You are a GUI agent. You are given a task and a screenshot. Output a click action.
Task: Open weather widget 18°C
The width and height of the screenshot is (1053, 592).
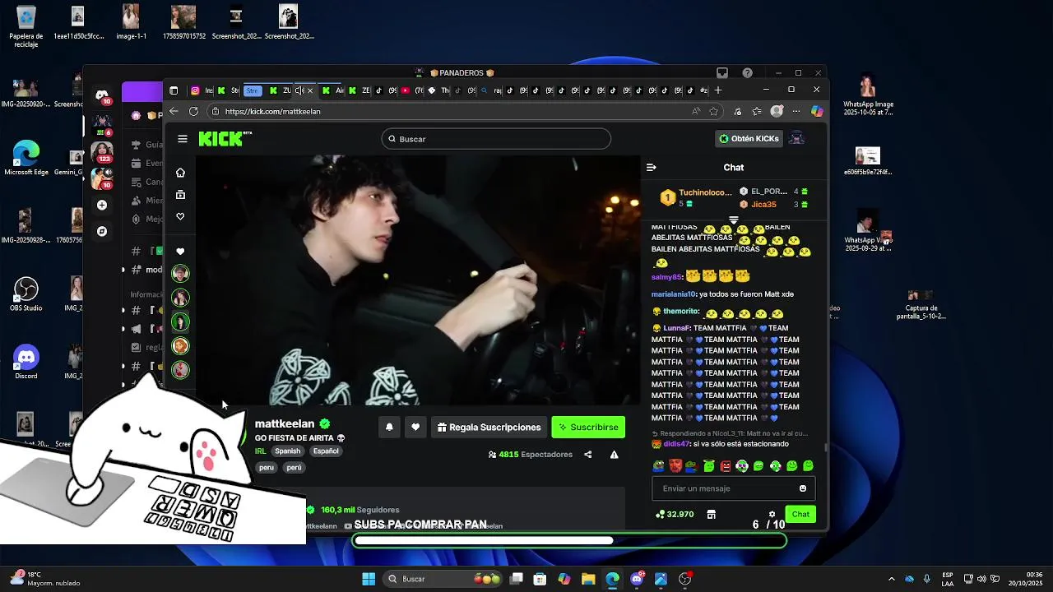click(x=45, y=579)
